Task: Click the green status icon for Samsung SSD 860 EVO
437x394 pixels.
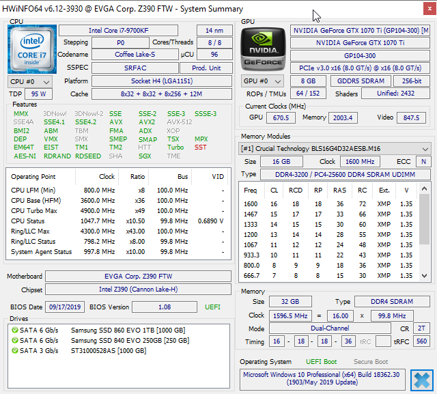Action: [14, 330]
